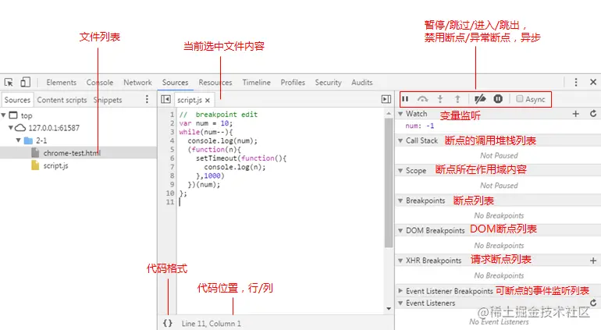
Task: Click the code text 'var num = 10;'
Action: click(206, 123)
